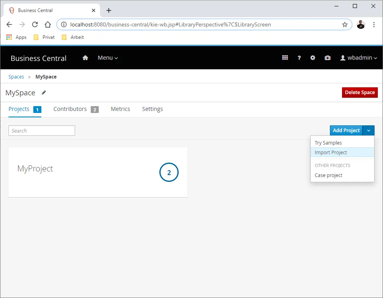Switch to the Metrics tab
This screenshot has width=383, height=298.
point(120,109)
